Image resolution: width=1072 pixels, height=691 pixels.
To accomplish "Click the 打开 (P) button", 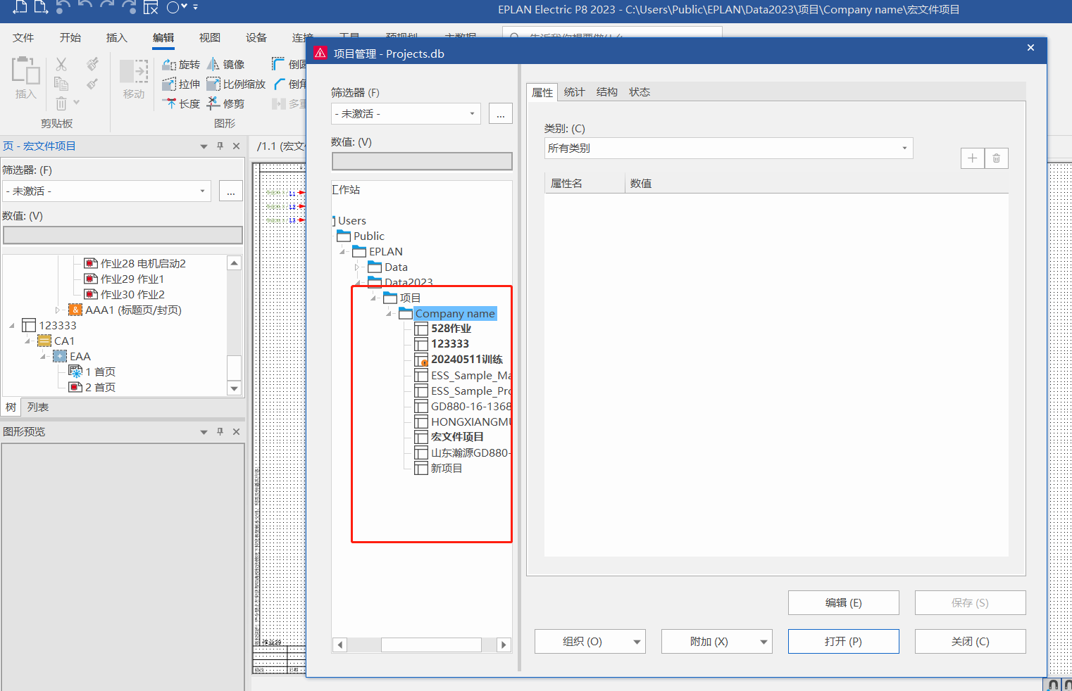I will tap(843, 642).
